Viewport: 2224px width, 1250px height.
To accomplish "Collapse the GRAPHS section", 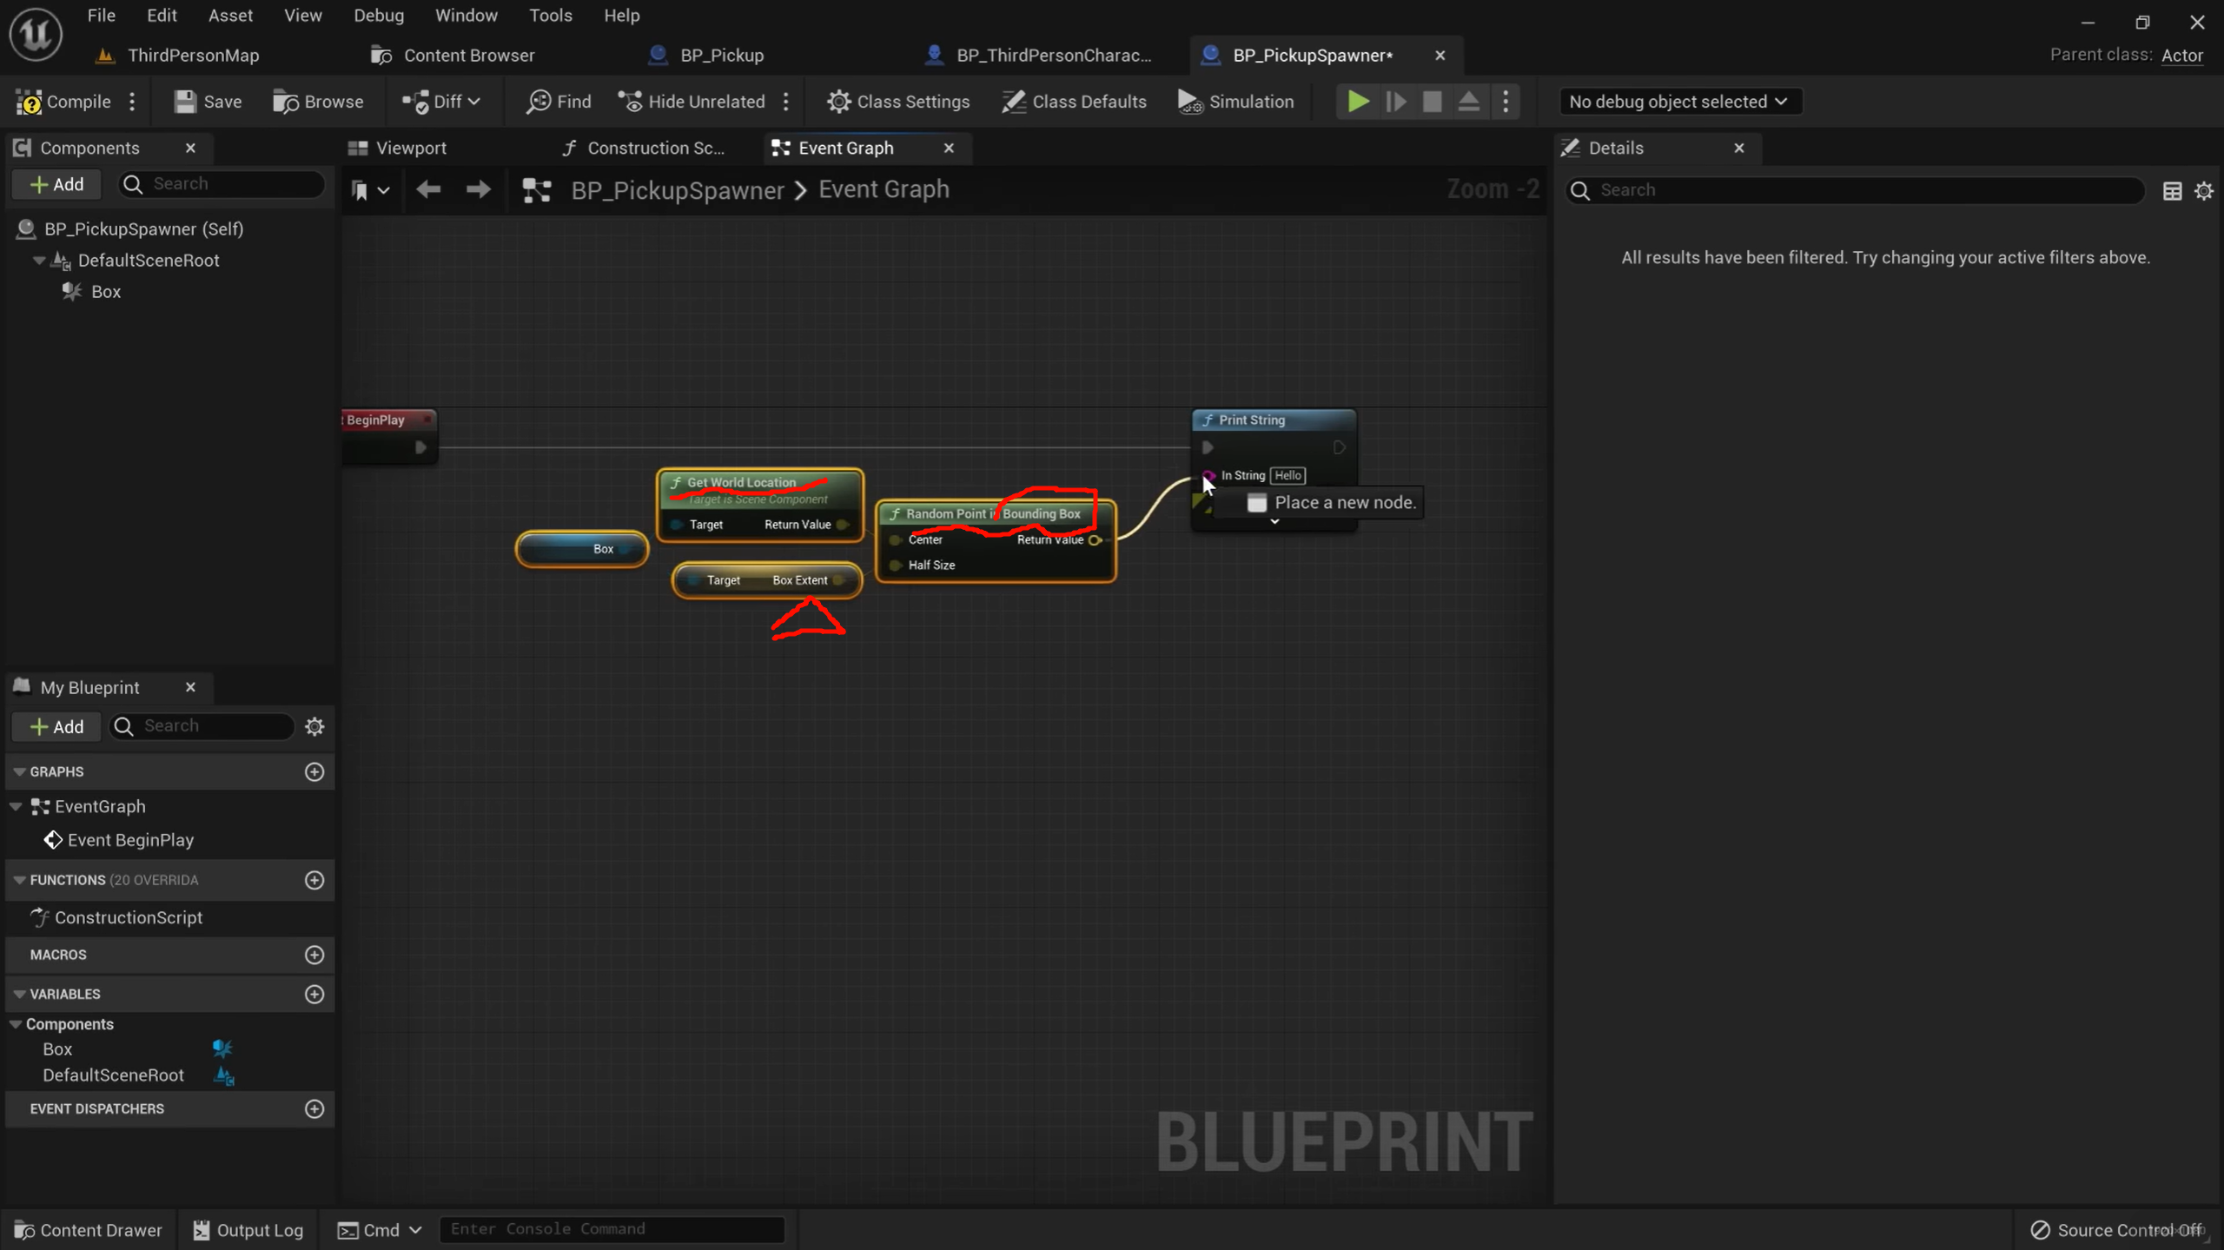I will click(x=19, y=771).
